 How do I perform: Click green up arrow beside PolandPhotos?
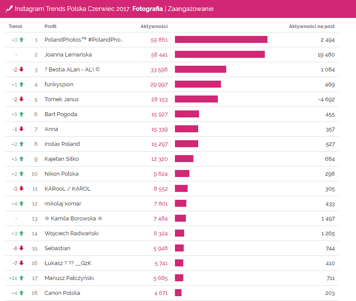[x=21, y=40]
